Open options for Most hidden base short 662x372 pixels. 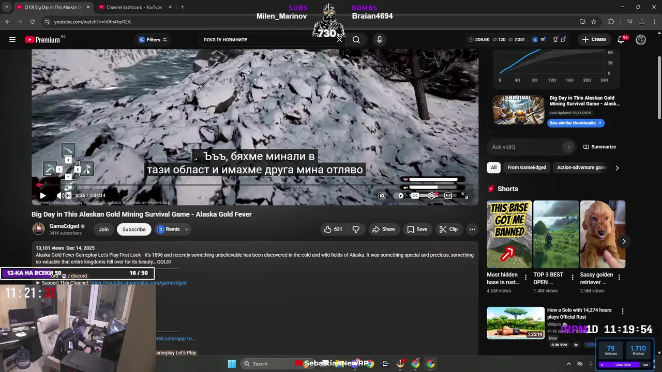coord(526,277)
